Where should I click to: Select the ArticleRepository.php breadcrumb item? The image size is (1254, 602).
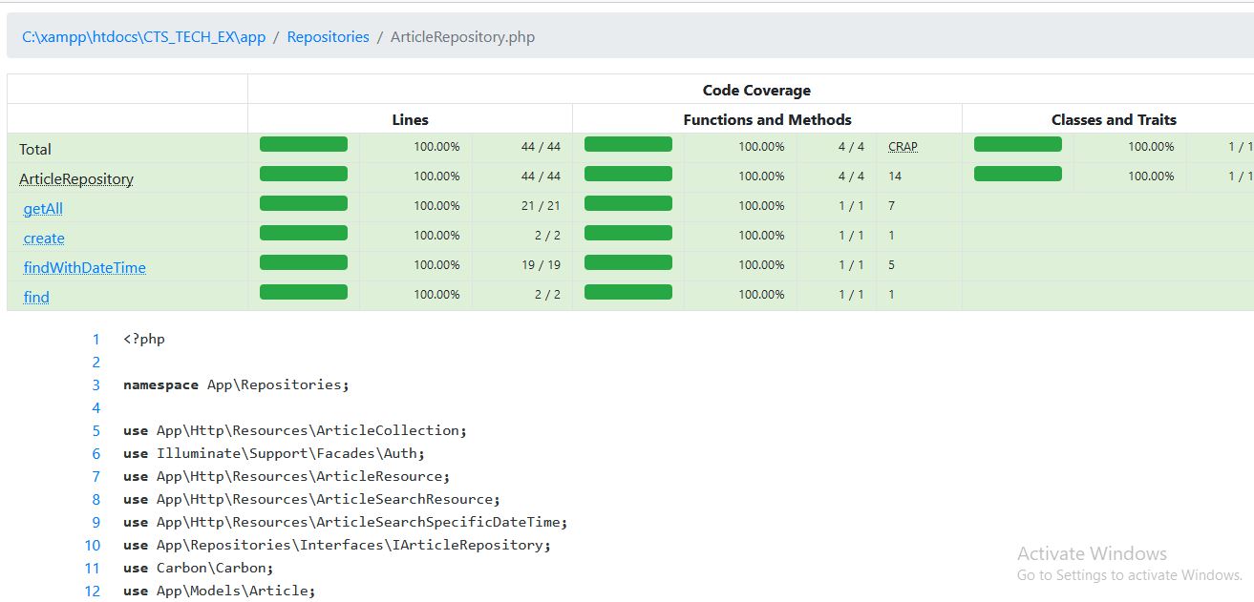click(x=462, y=36)
